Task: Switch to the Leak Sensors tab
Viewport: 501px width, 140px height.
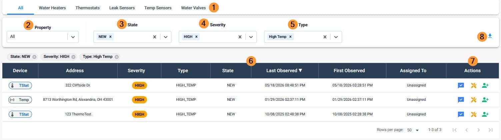Action: pyautogui.click(x=122, y=8)
